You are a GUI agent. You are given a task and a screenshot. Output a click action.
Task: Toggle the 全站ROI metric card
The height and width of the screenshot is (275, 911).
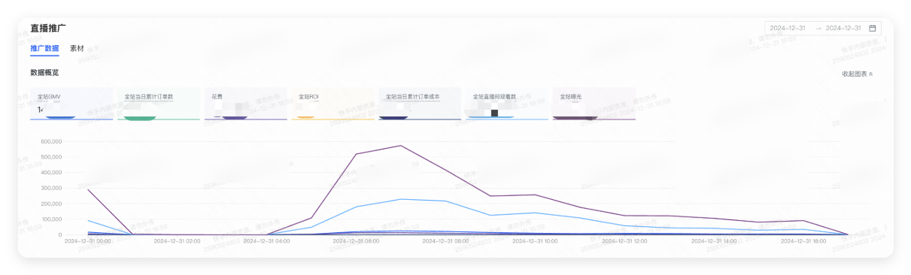click(333, 104)
